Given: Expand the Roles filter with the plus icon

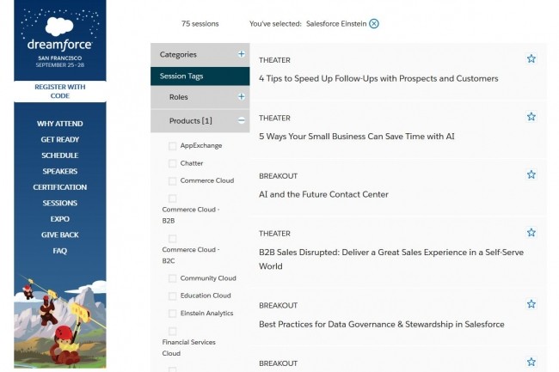Looking at the screenshot, I should pos(242,96).
